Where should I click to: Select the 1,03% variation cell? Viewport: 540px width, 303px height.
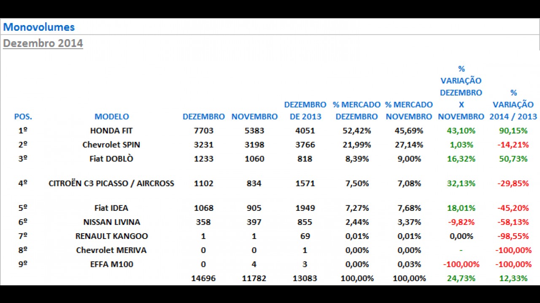(461, 145)
